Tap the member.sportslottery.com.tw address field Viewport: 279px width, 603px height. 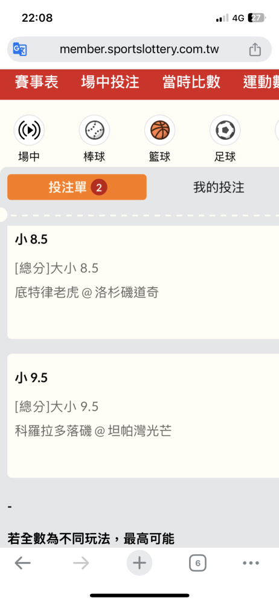(139, 49)
